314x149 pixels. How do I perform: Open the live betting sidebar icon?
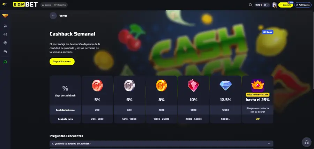(x=5, y=34)
